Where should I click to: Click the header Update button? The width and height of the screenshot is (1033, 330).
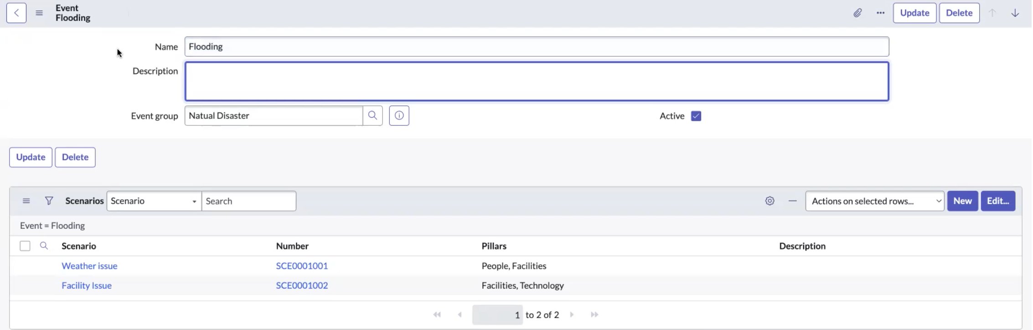[x=914, y=13]
